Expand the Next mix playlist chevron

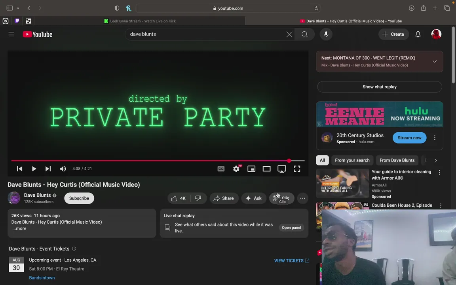pos(435,62)
